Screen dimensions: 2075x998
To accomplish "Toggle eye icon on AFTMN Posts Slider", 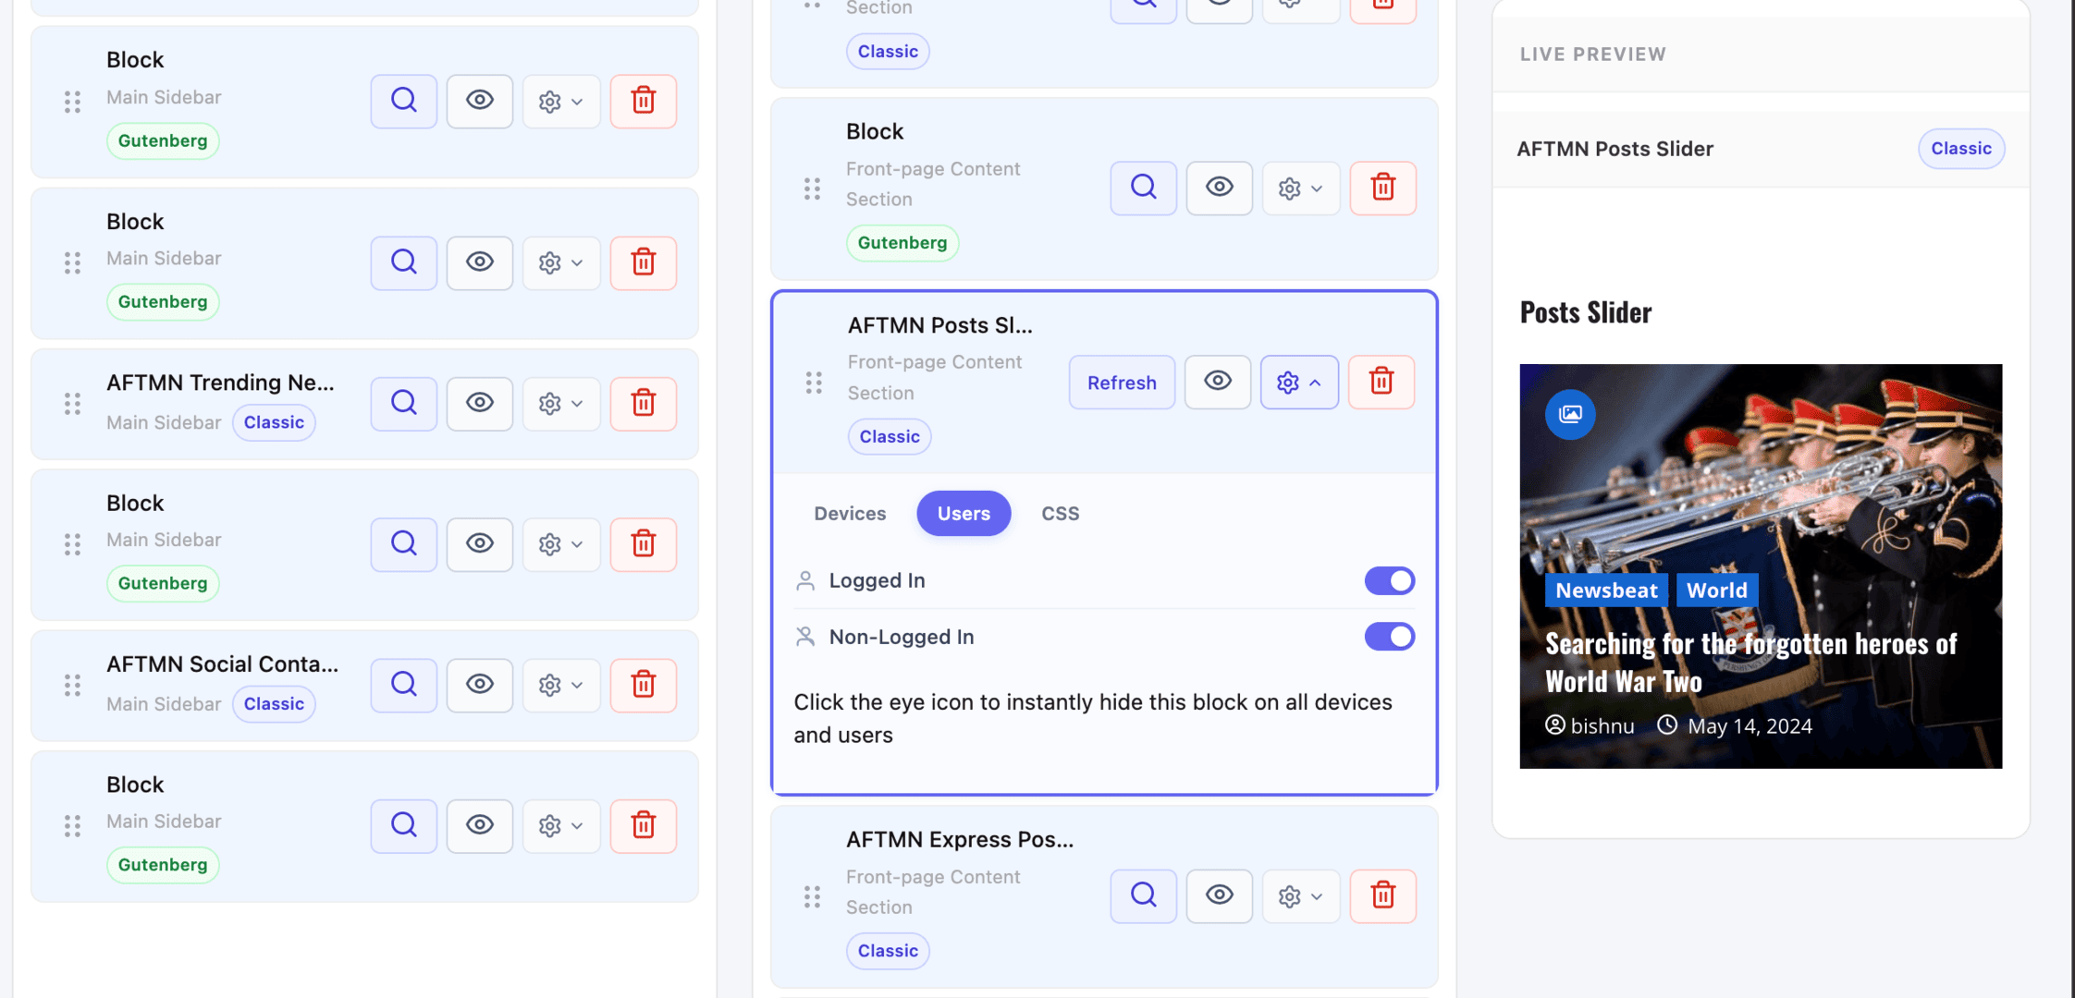I will pyautogui.click(x=1218, y=382).
